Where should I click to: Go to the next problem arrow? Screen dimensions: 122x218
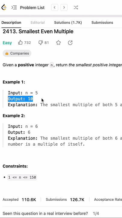click(x=64, y=8)
